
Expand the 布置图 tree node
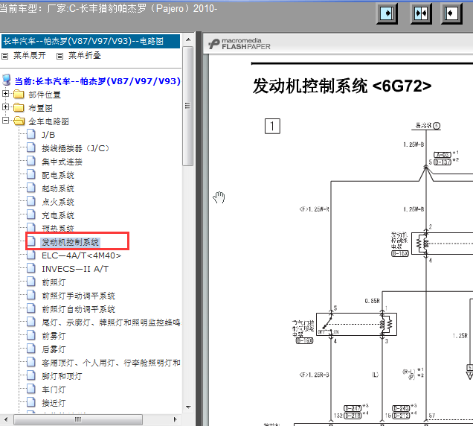5,107
